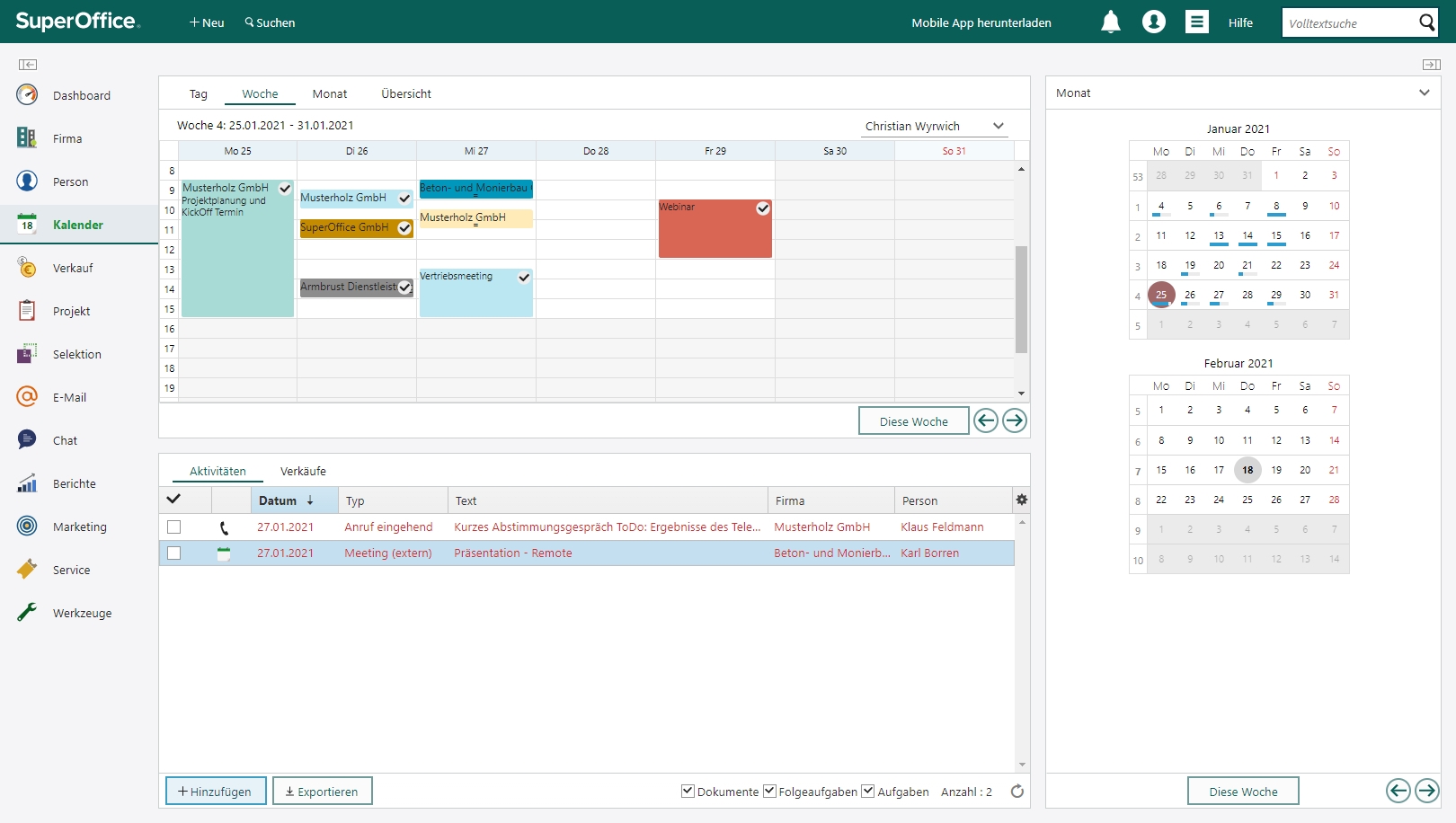Open notifications bell icon

[x=1111, y=22]
